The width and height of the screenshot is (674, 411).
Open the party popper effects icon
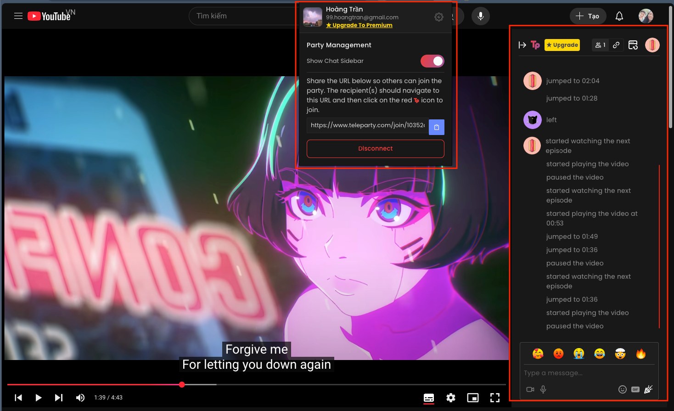tap(648, 389)
